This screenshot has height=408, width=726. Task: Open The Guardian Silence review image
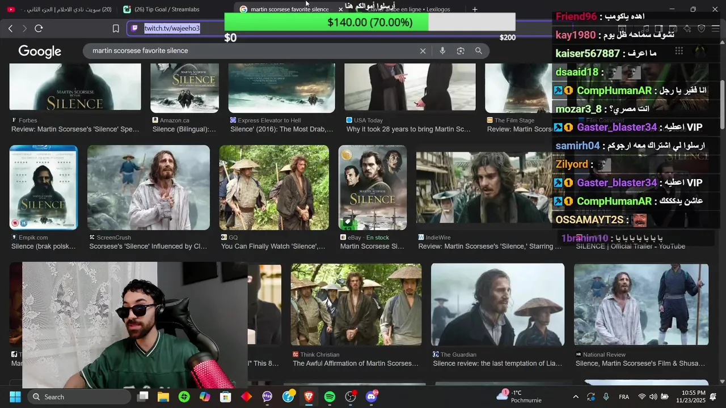(497, 304)
